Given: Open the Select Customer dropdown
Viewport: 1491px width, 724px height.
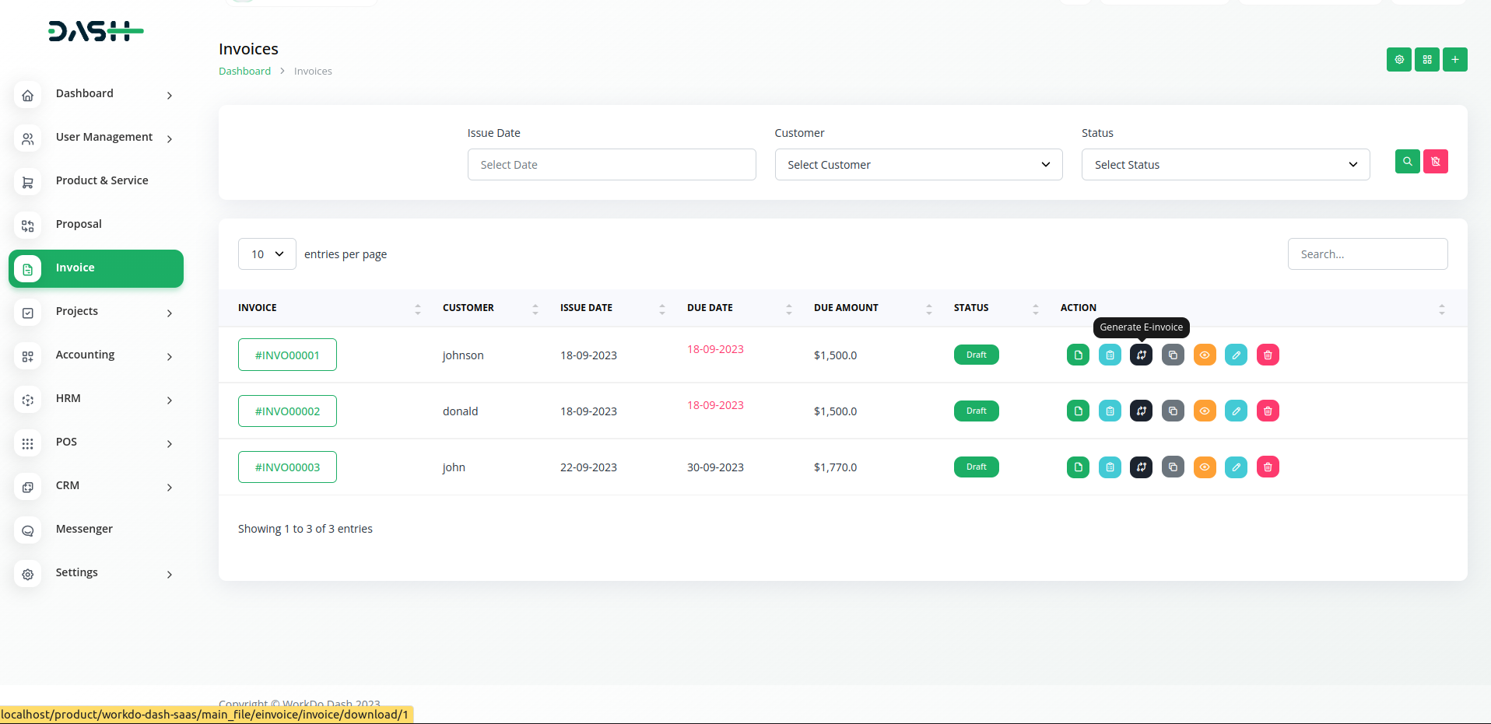Looking at the screenshot, I should tap(918, 165).
